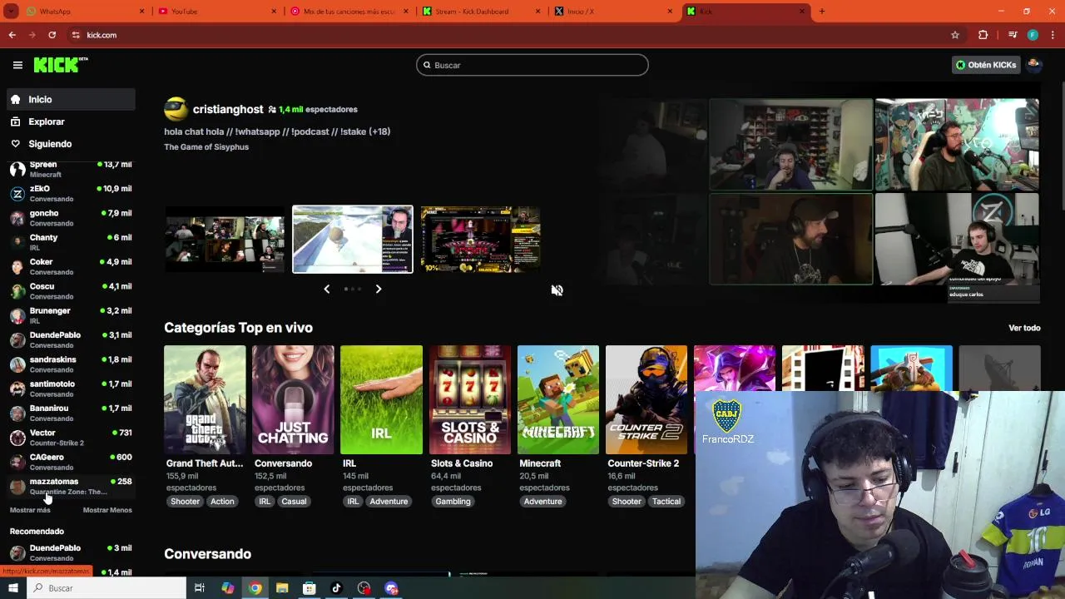Click the kick.com address bar
Screen dimensions: 1065x599
tap(516, 35)
